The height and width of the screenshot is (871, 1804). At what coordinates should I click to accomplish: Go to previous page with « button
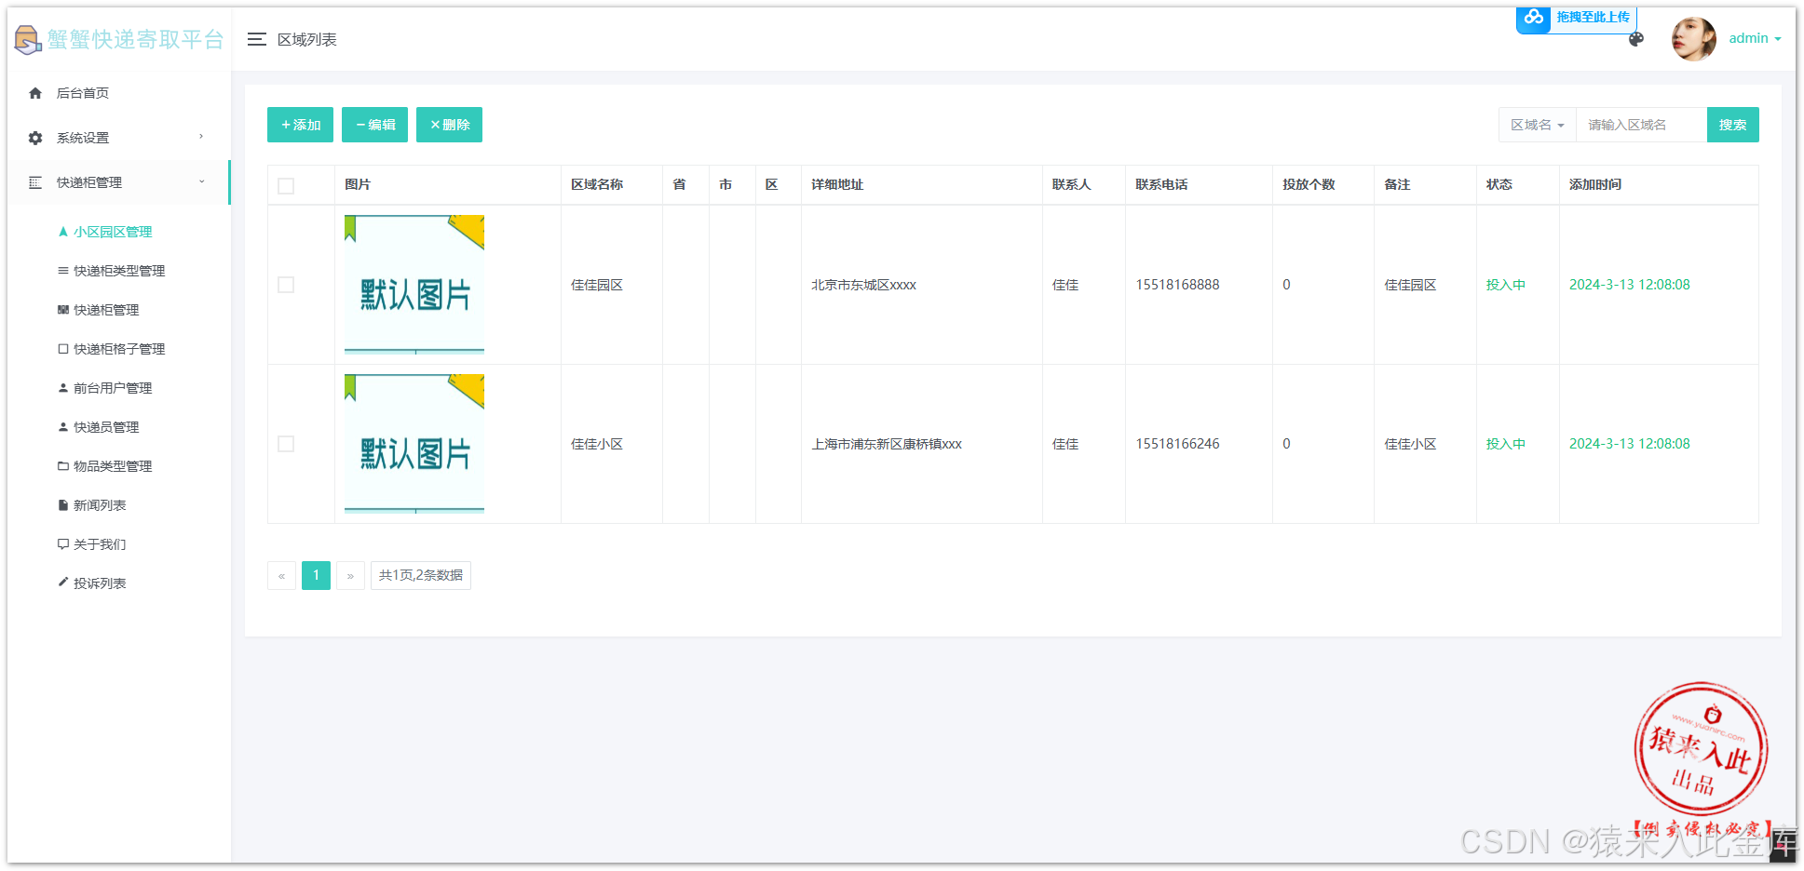click(x=281, y=576)
